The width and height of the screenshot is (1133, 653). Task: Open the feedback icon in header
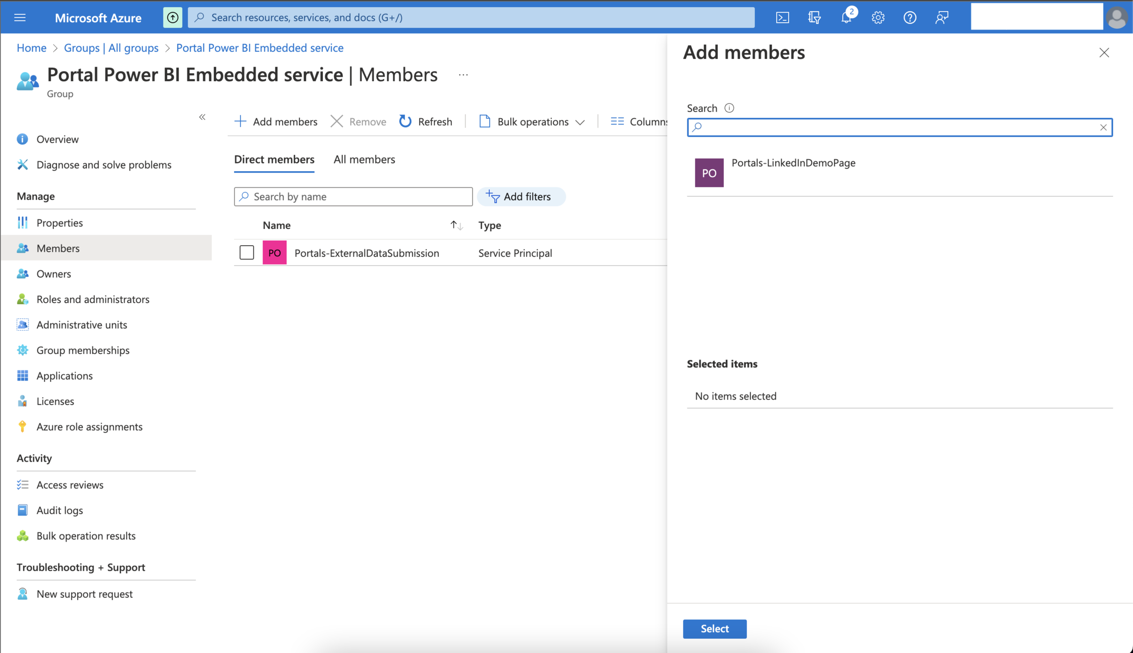[942, 18]
